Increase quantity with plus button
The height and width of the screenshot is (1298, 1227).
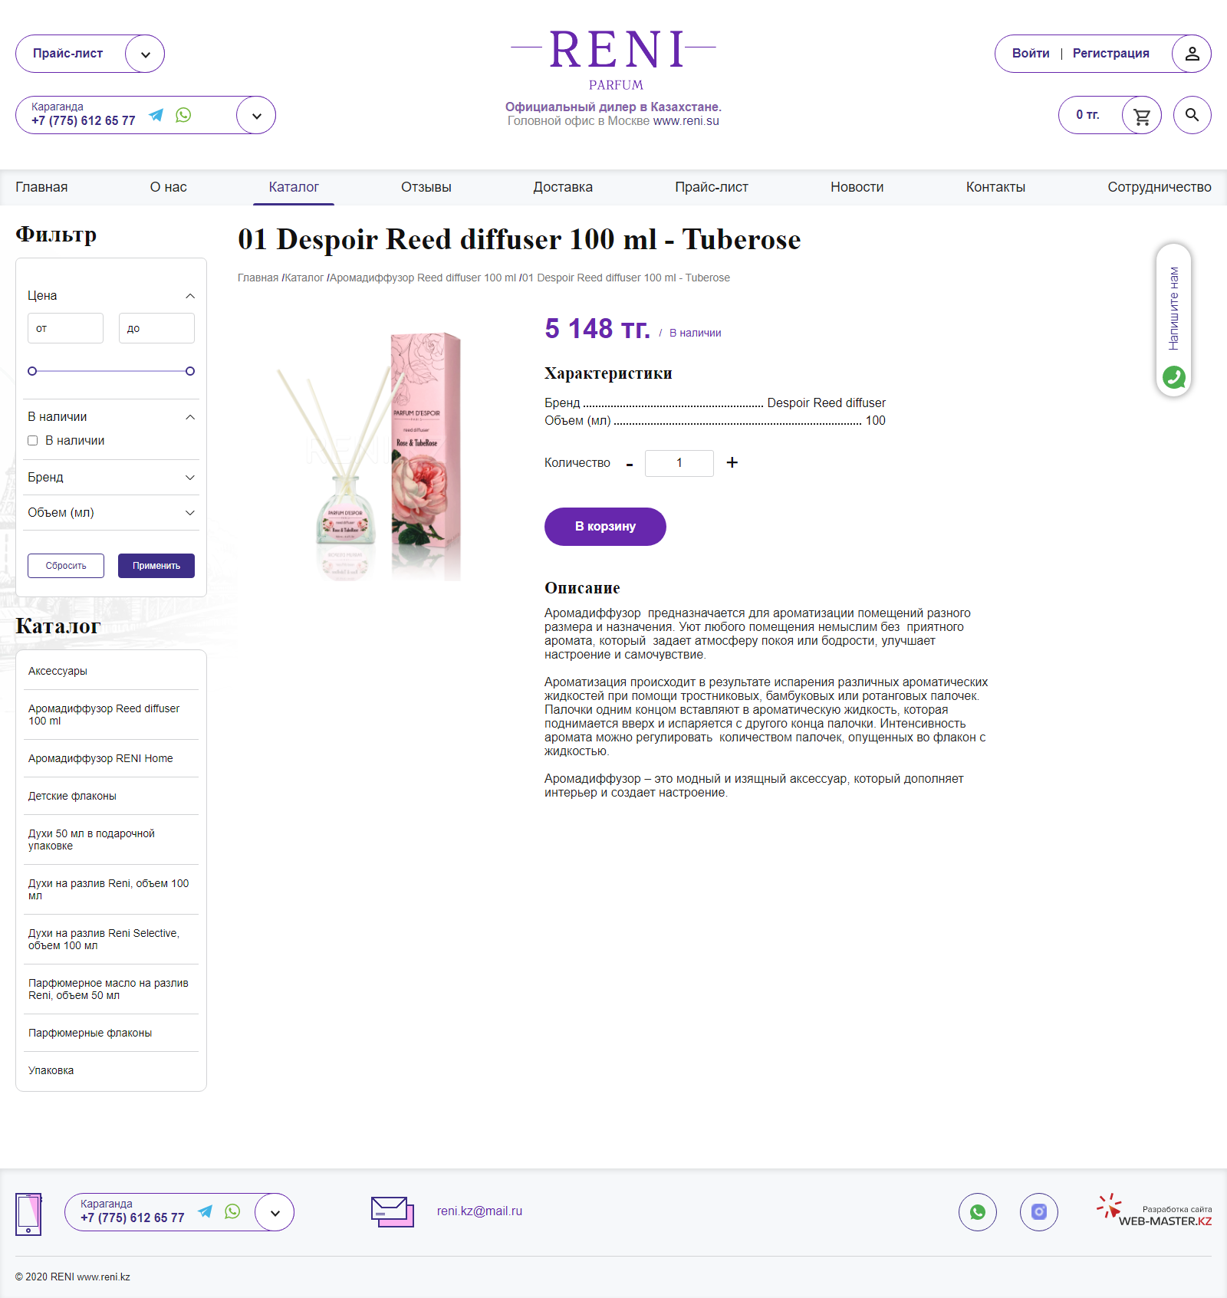732,462
